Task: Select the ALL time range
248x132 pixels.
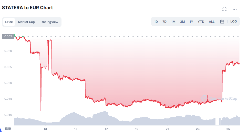Action: pos(212,22)
